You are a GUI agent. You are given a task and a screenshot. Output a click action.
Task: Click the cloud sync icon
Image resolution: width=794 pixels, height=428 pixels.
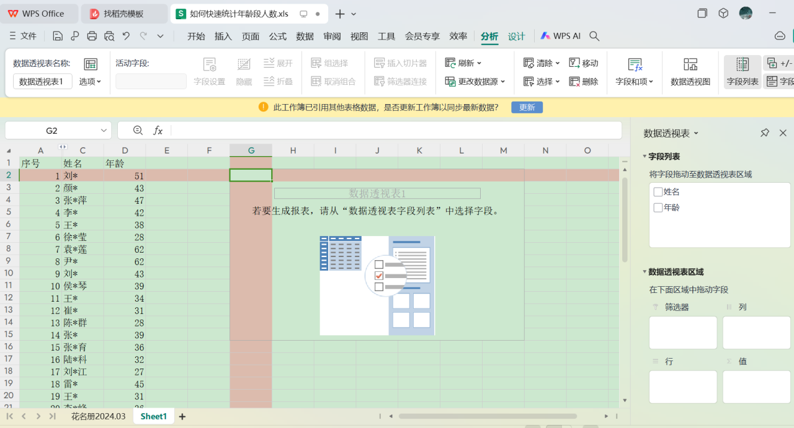(780, 36)
